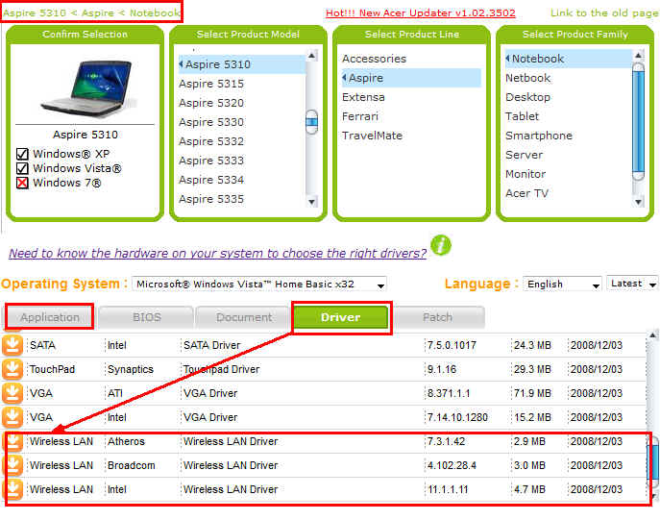Switch to the Application tab
Viewport: 660px width, 520px height.
coord(50,317)
